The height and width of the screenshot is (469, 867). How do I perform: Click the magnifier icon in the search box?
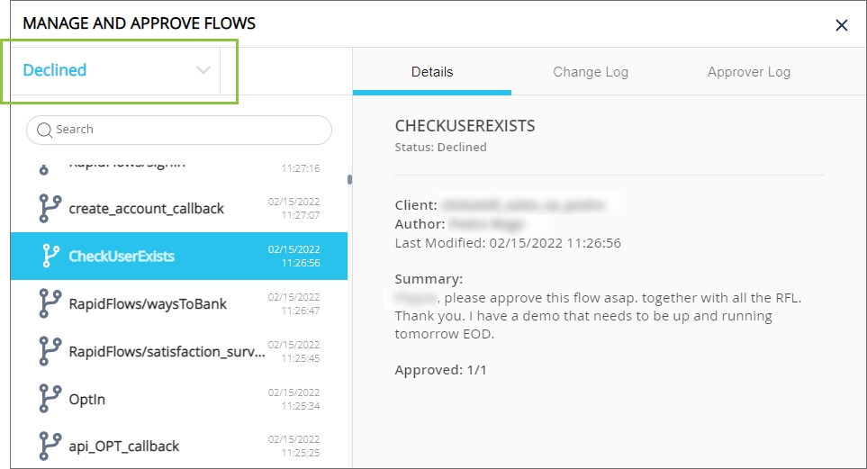(x=44, y=130)
